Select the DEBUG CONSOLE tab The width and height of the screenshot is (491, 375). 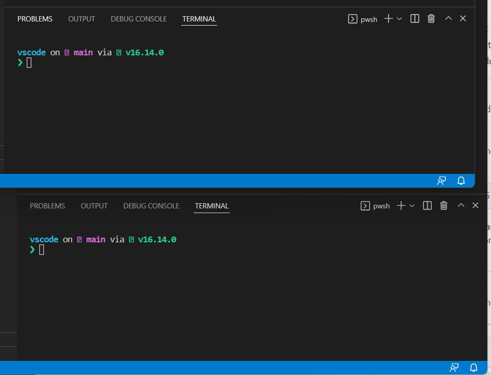click(x=138, y=18)
